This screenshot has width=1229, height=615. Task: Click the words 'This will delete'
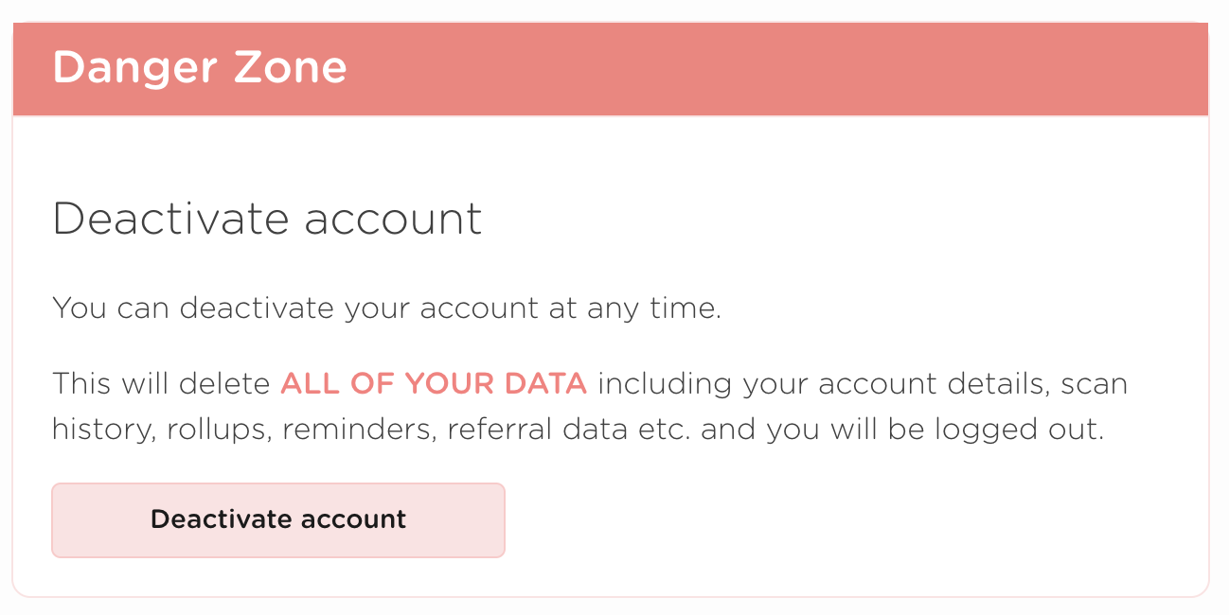pos(161,384)
